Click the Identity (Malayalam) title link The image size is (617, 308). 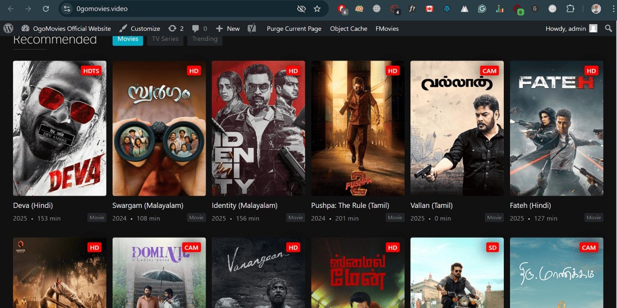(245, 205)
